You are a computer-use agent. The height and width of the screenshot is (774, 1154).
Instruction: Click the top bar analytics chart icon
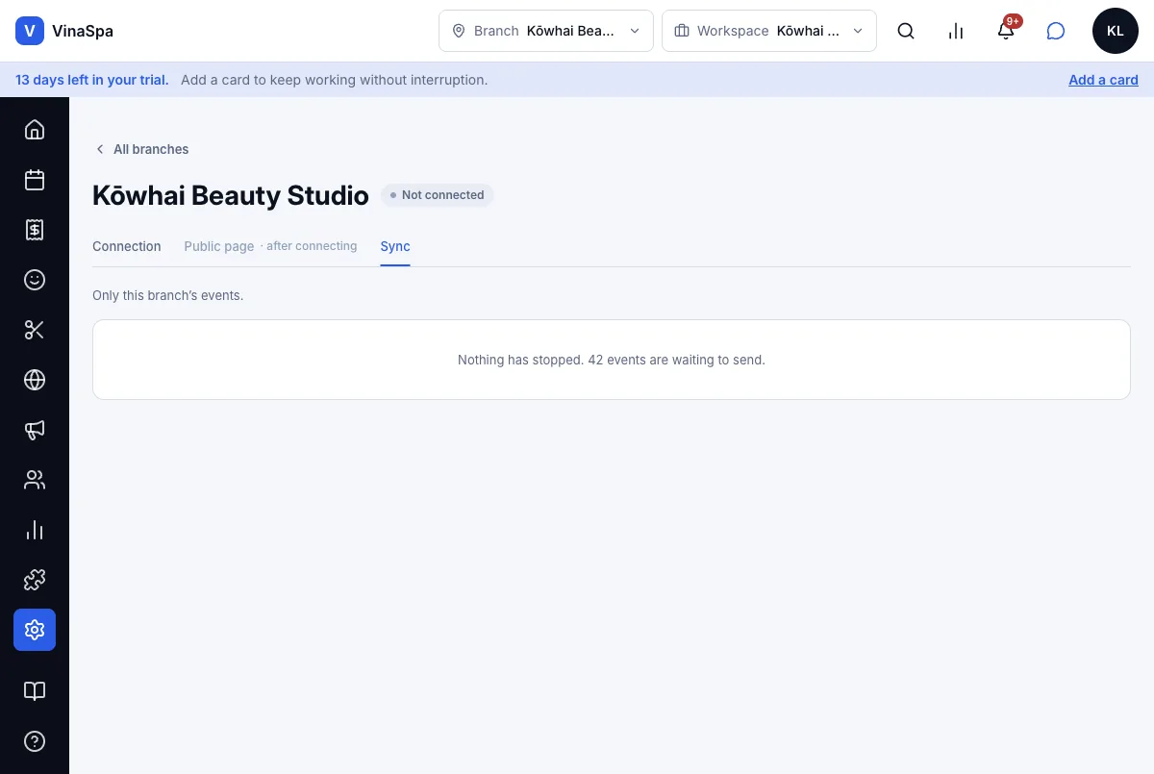pos(956,31)
